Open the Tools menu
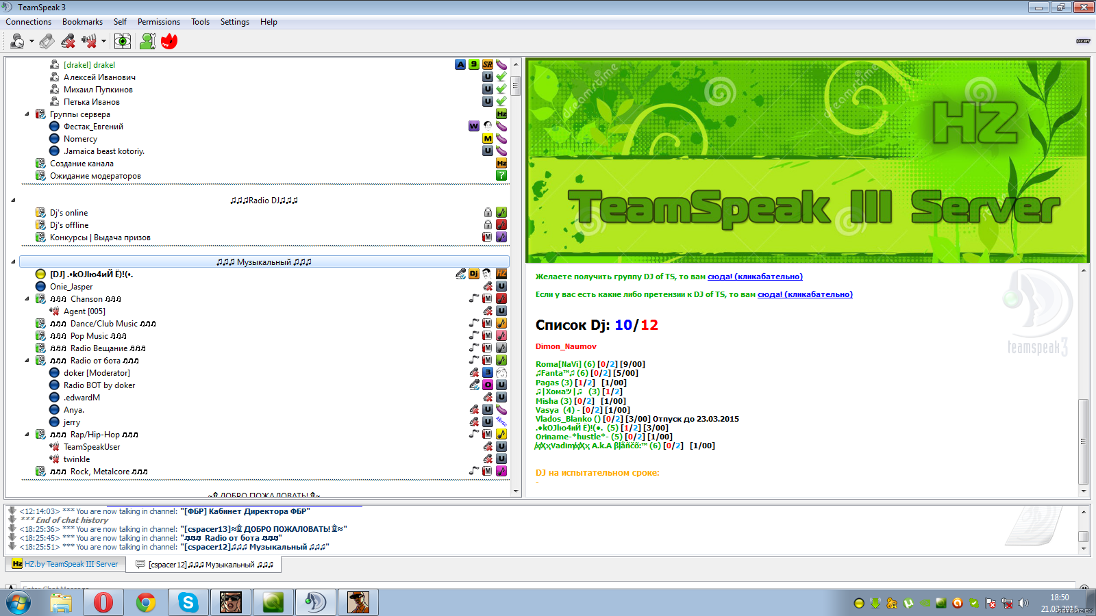1096x616 pixels. click(x=200, y=22)
